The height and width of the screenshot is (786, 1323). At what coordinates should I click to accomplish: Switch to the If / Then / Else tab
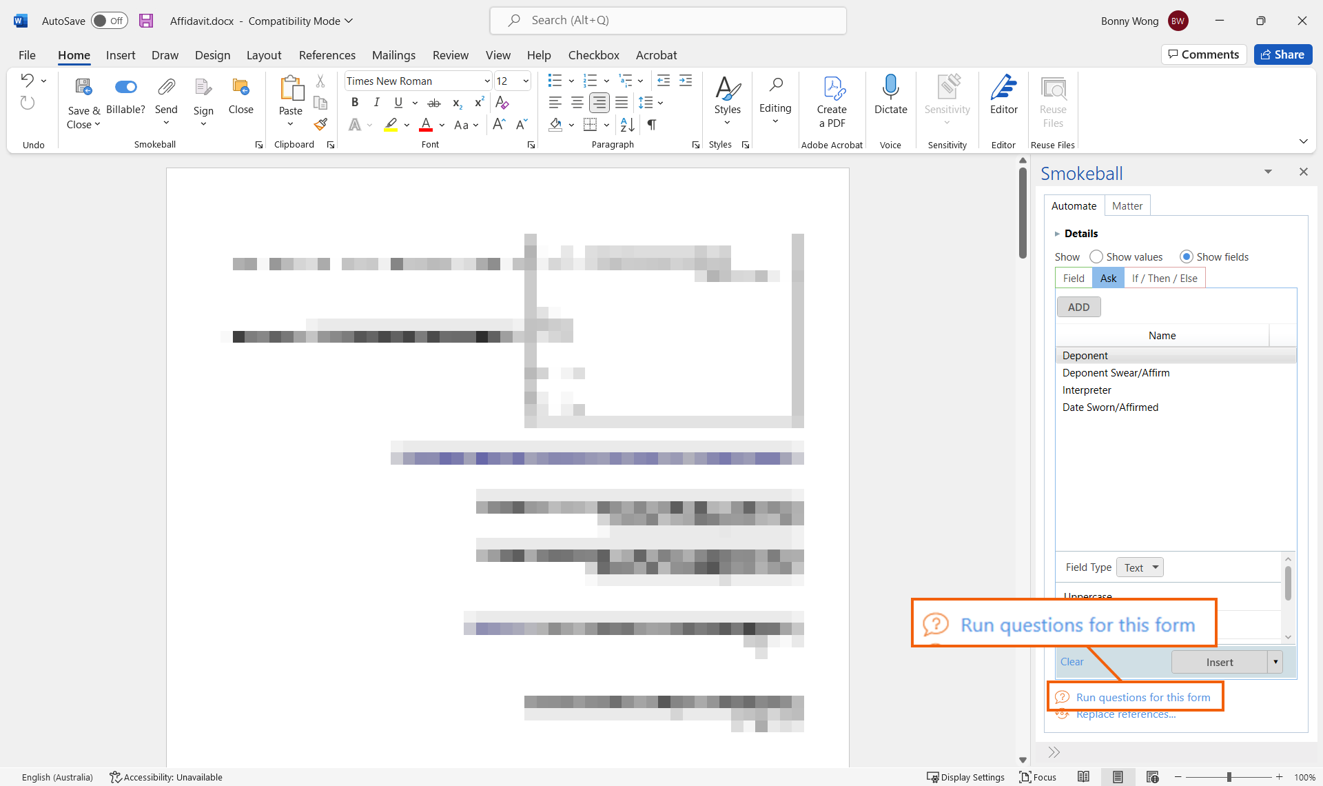coord(1165,278)
